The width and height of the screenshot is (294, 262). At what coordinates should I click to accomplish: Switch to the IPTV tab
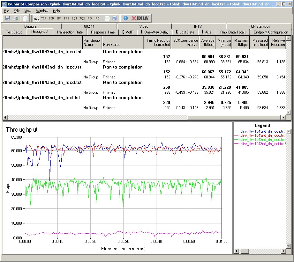coord(198,26)
